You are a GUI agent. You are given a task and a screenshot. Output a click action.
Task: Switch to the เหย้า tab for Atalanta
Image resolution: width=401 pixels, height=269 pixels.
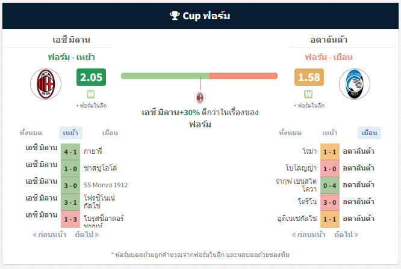[x=329, y=133]
